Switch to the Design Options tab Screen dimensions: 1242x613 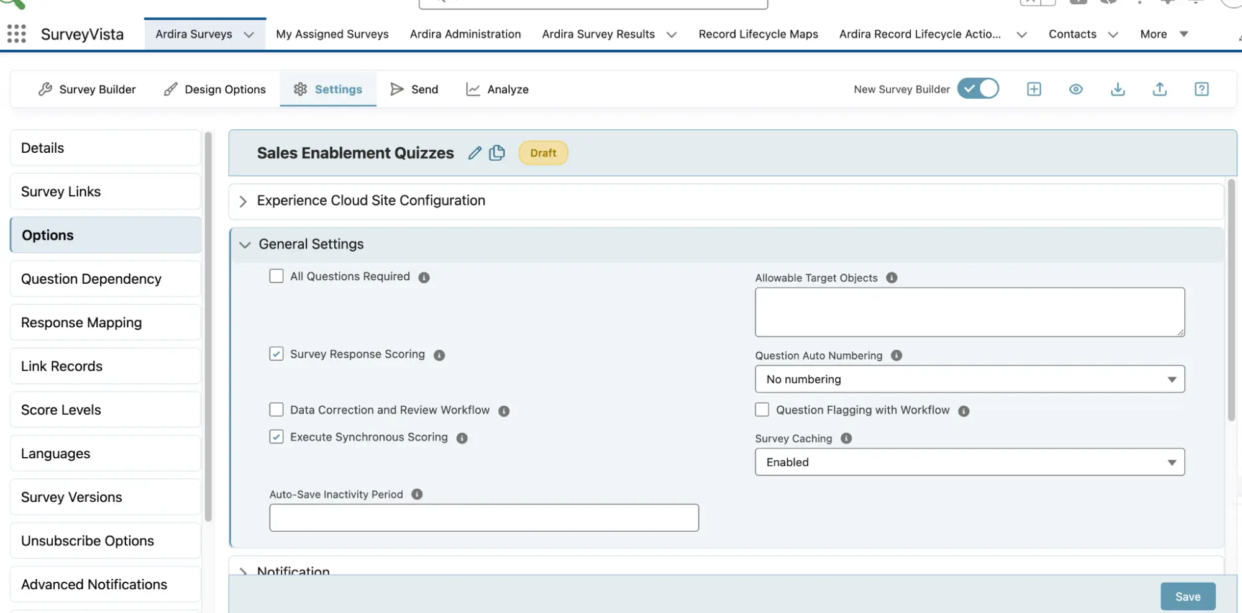point(215,89)
